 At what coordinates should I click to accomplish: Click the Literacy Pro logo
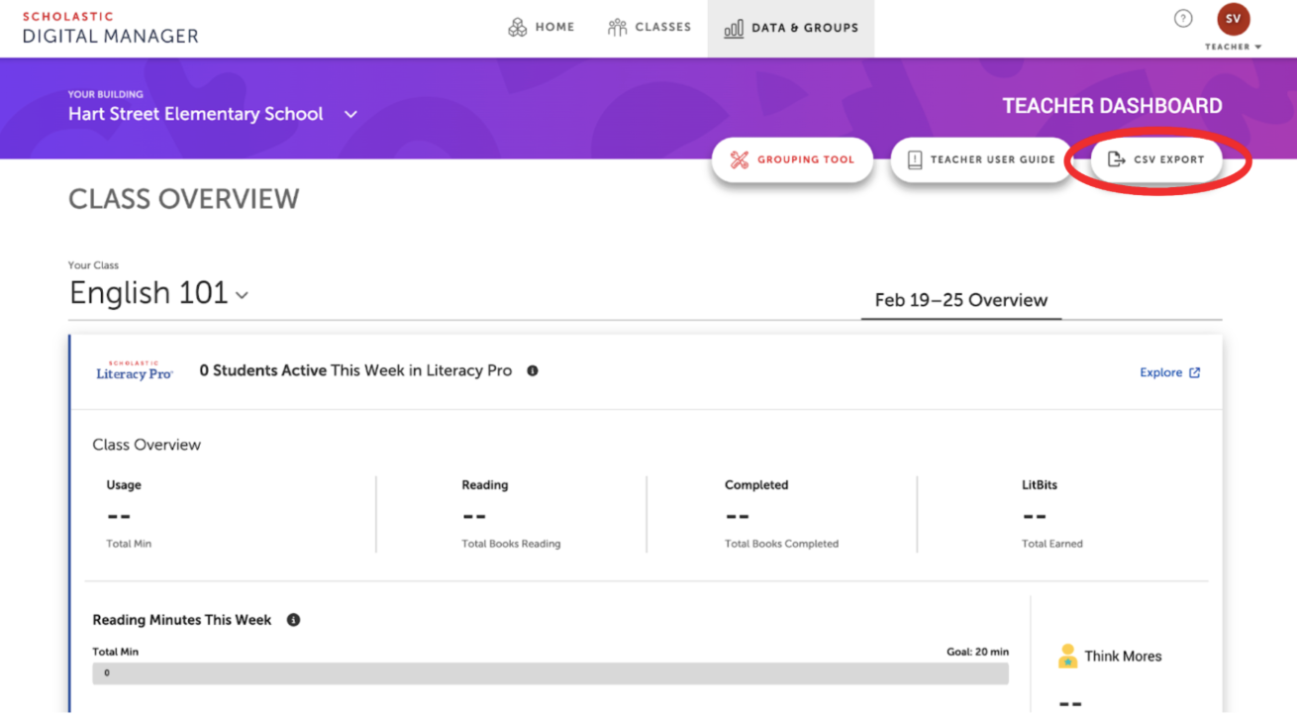click(x=135, y=371)
